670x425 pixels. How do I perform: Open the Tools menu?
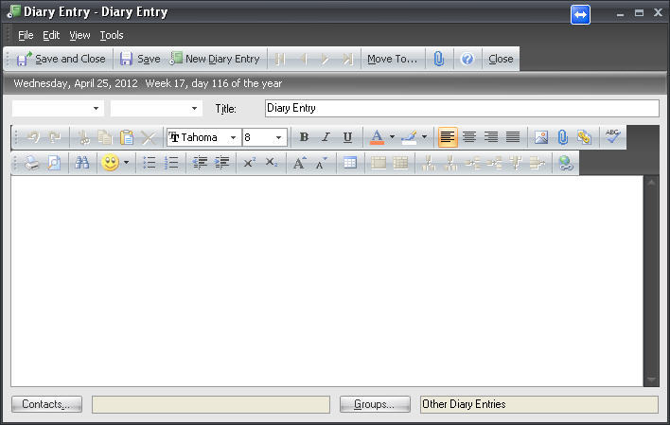point(112,35)
